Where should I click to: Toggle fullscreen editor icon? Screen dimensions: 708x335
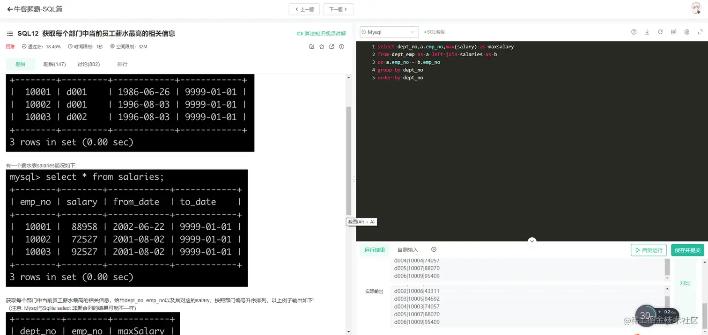coord(700,32)
